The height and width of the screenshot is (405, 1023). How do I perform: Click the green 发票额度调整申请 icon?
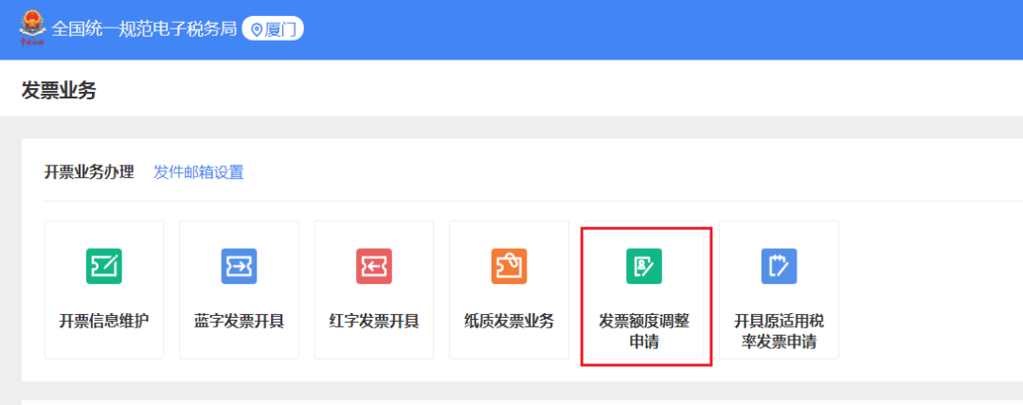click(x=644, y=267)
